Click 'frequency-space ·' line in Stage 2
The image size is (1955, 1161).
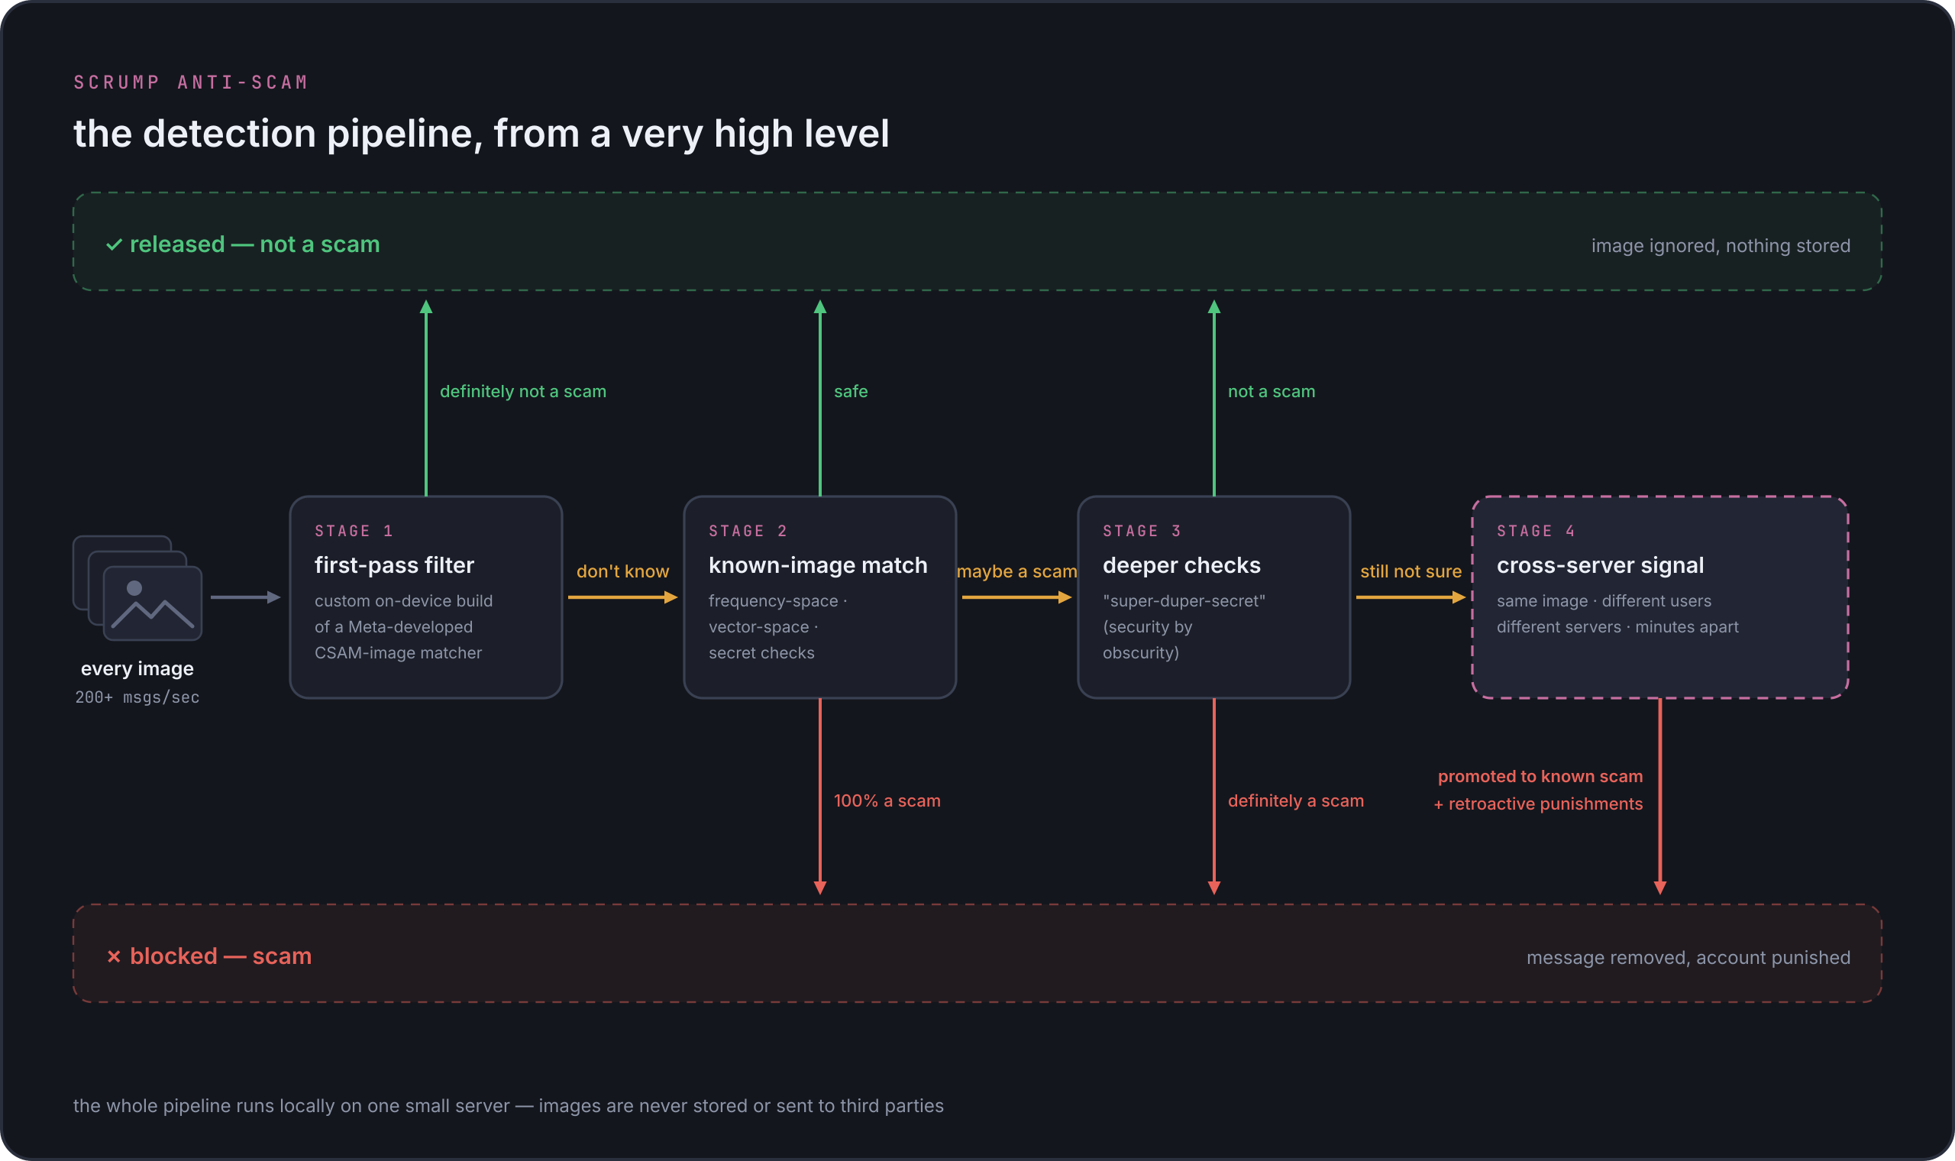coord(778,601)
